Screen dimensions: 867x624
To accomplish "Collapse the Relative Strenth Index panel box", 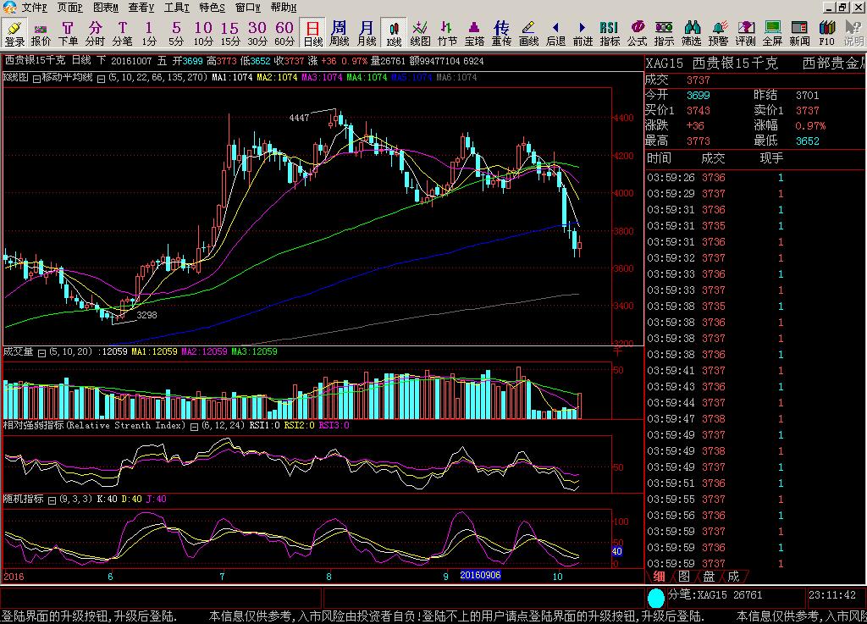I will (x=195, y=427).
